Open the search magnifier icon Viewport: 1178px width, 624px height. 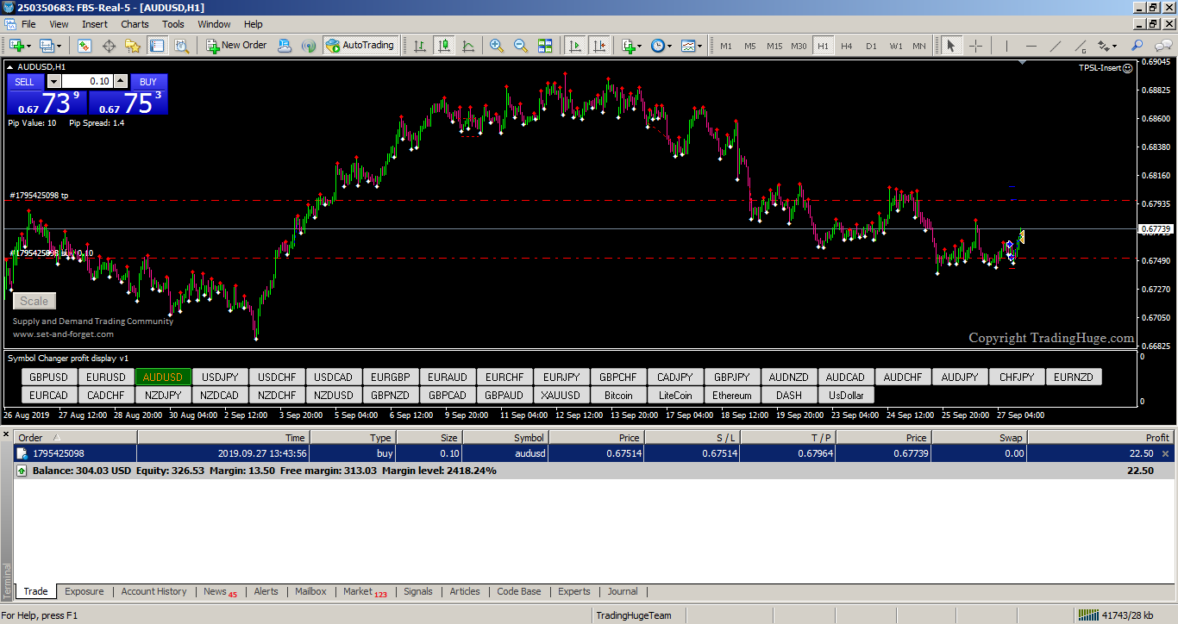1137,46
